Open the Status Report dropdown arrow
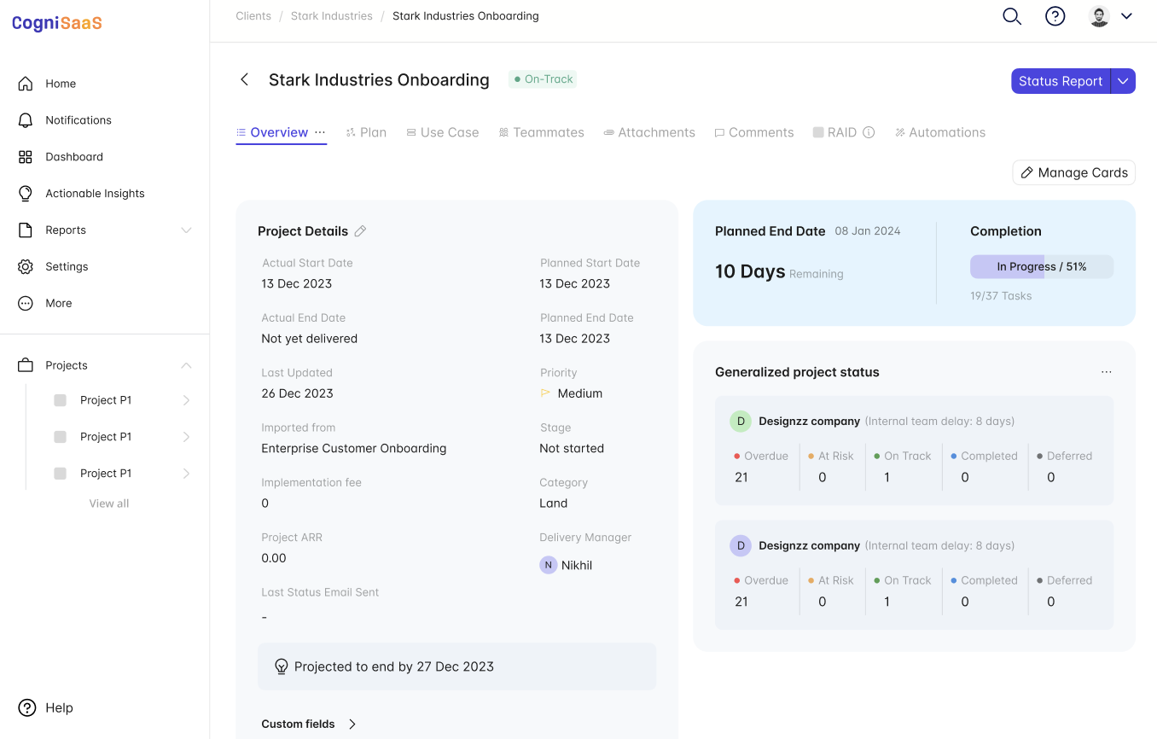Image resolution: width=1157 pixels, height=739 pixels. coord(1123,81)
